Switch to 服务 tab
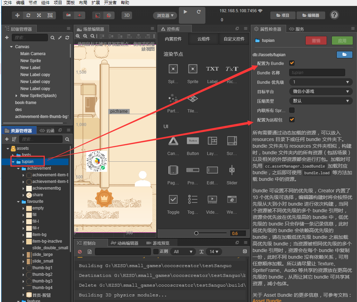 297,29
